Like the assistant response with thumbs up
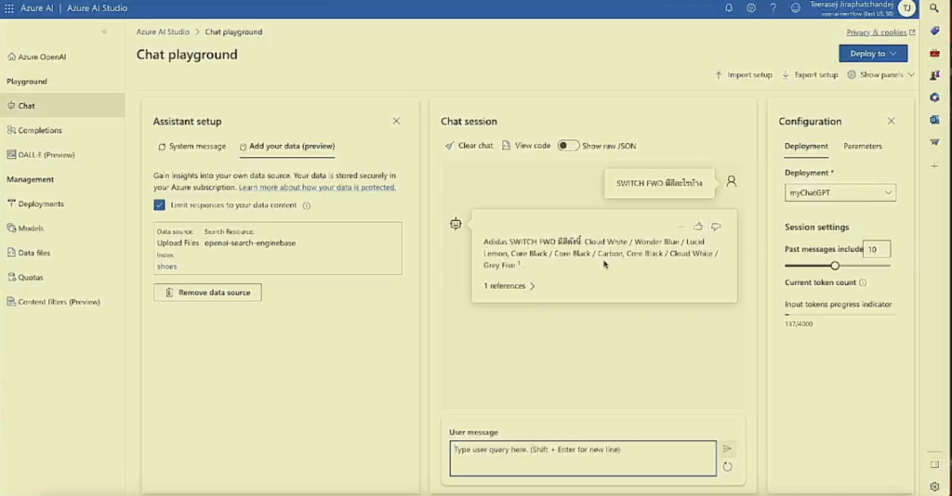Image resolution: width=952 pixels, height=496 pixels. pos(698,226)
